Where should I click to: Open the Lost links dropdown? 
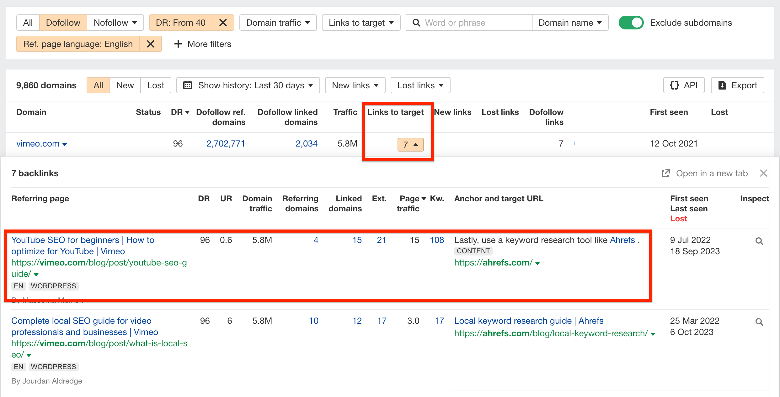coord(420,85)
